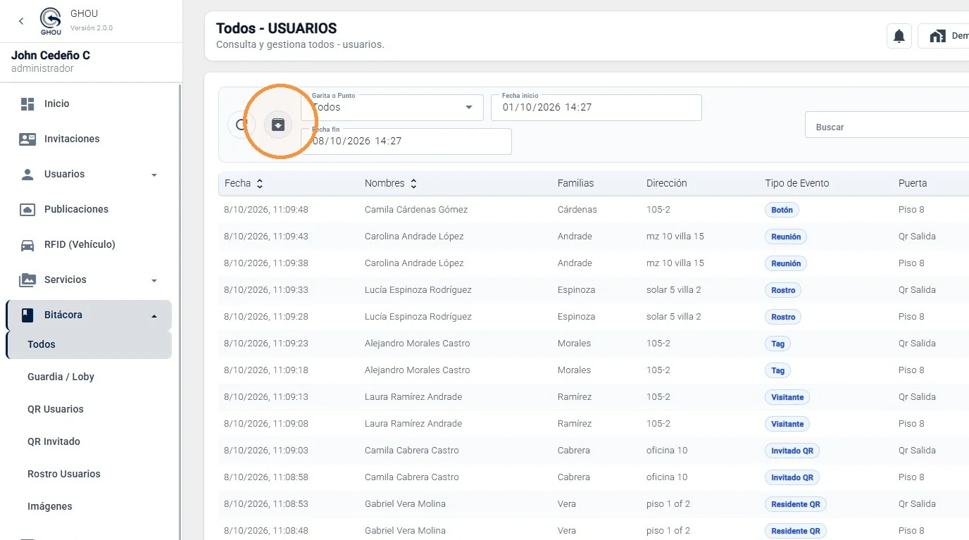
Task: Click the 8/10/2026, 11:09:03 date cell
Action: pos(266,451)
